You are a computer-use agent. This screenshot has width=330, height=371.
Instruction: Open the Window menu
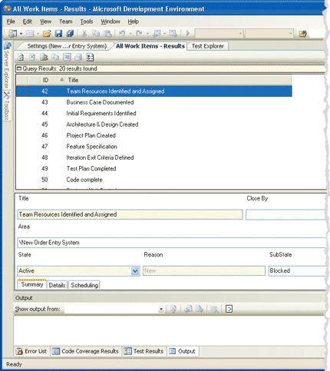pos(111,22)
